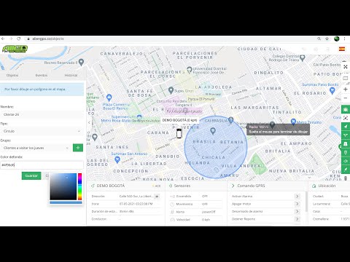Click the blue color preview bar
Viewport: 350px width, 262px height.
66,202
